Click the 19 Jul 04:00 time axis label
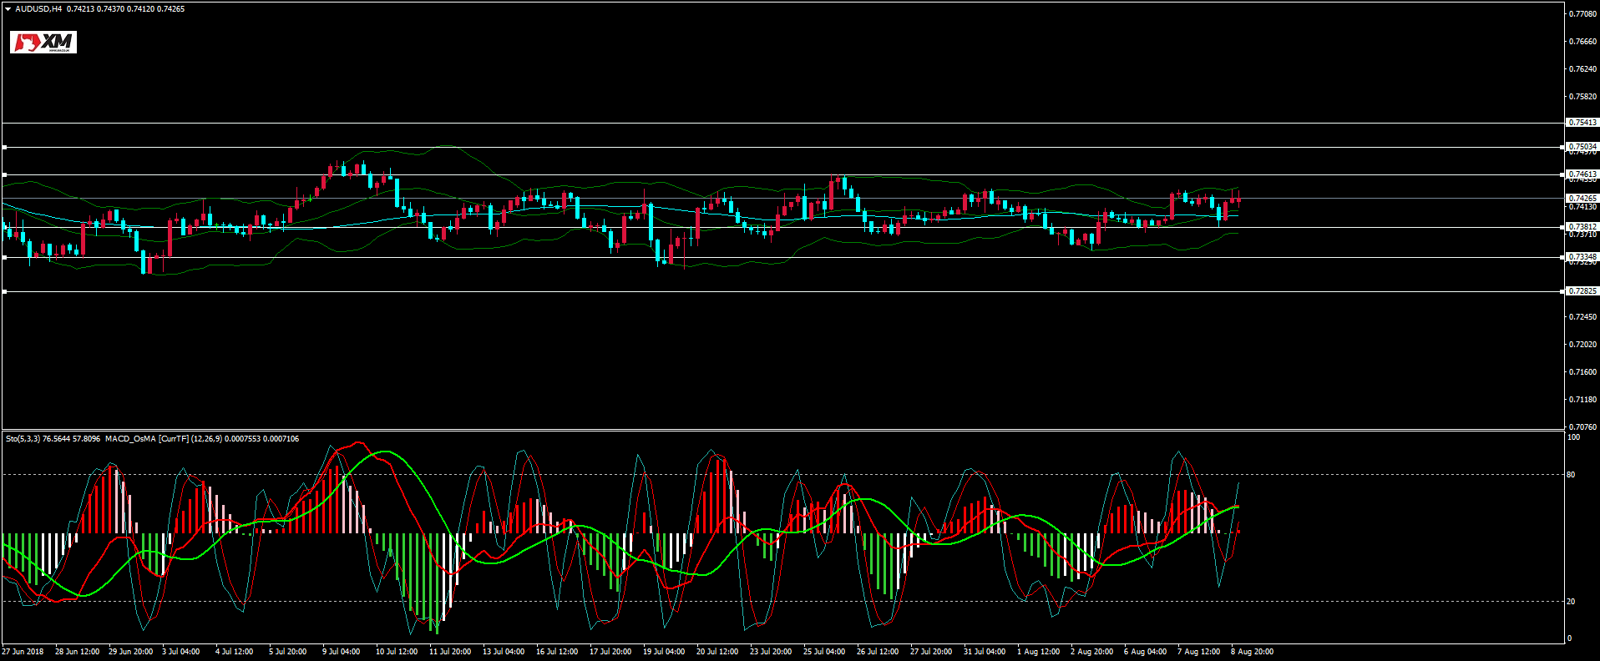Screen dimensions: 1600x661 (664, 652)
